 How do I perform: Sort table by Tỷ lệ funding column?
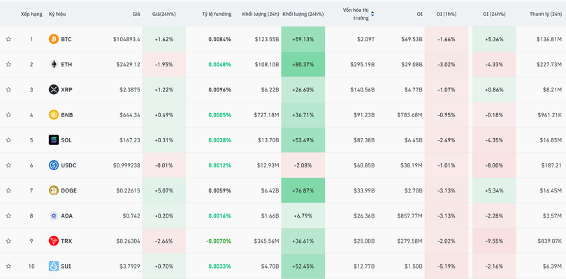217,14
